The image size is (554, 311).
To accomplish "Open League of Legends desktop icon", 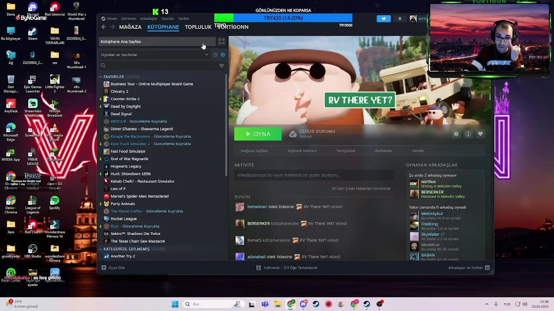I will (32, 205).
